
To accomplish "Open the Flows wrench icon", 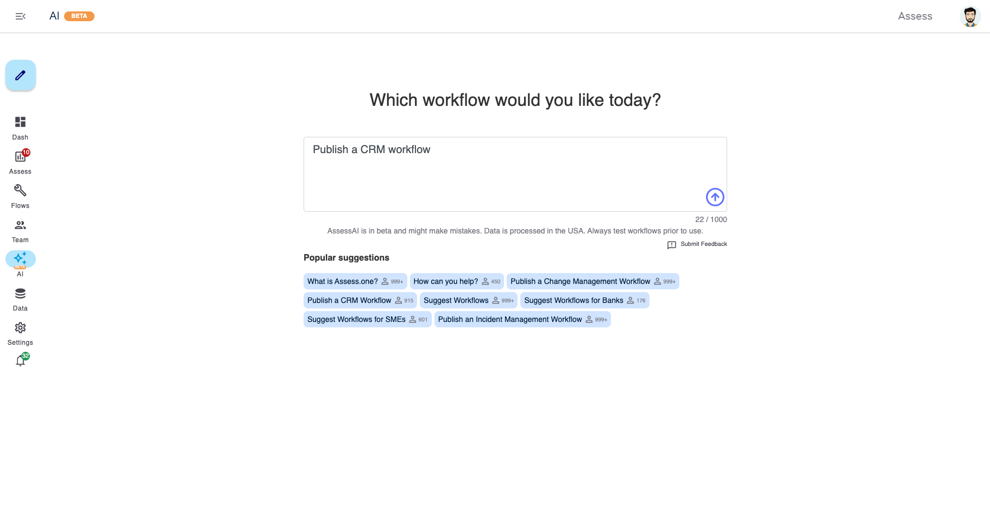I will pyautogui.click(x=20, y=197).
